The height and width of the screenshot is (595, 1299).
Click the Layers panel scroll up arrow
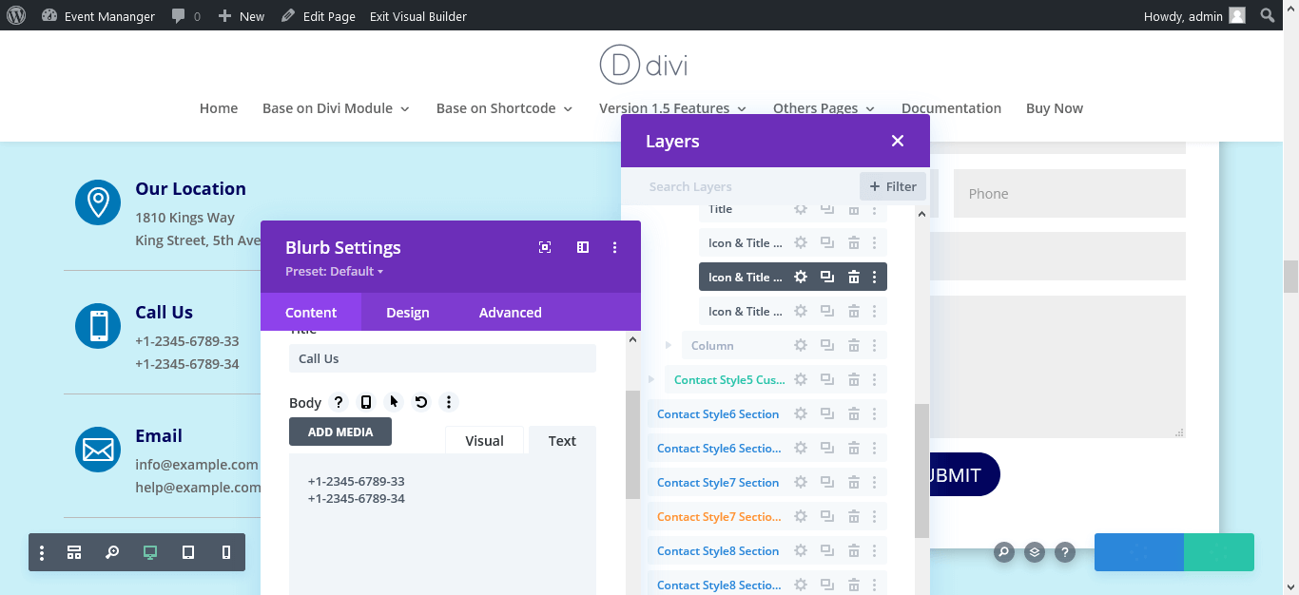tap(921, 214)
